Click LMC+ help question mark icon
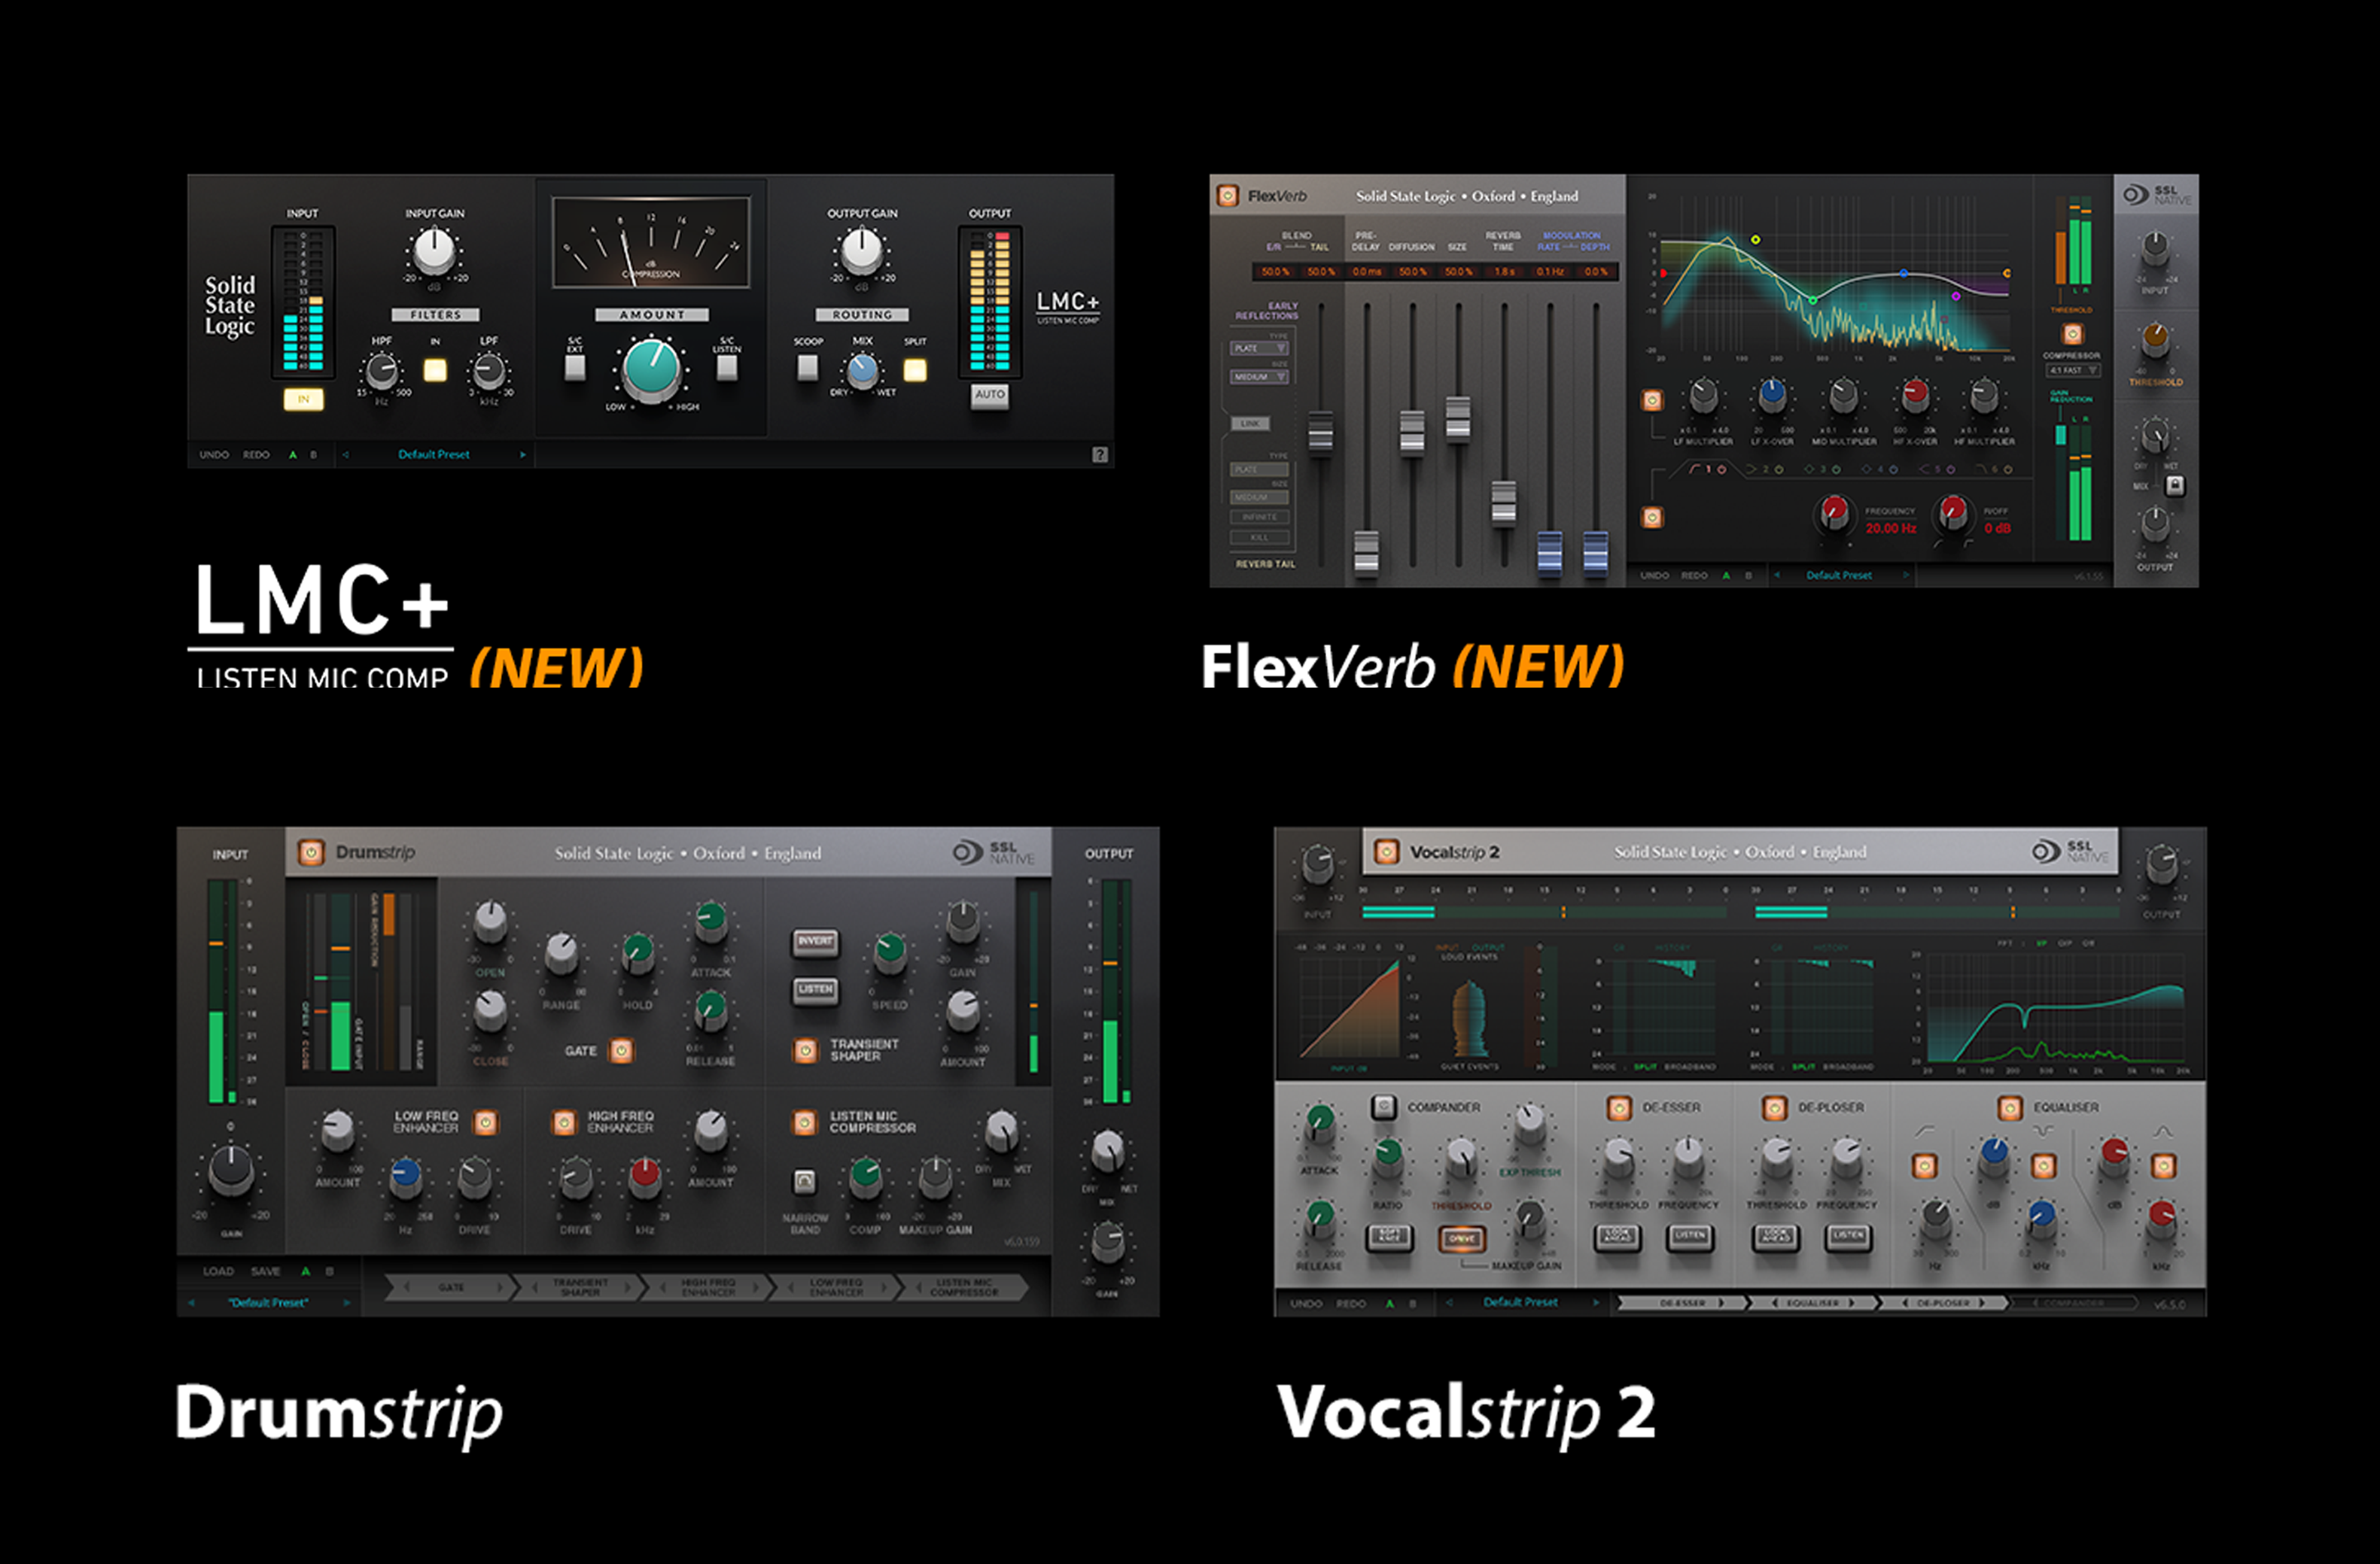The image size is (2380, 1564). point(1100,454)
